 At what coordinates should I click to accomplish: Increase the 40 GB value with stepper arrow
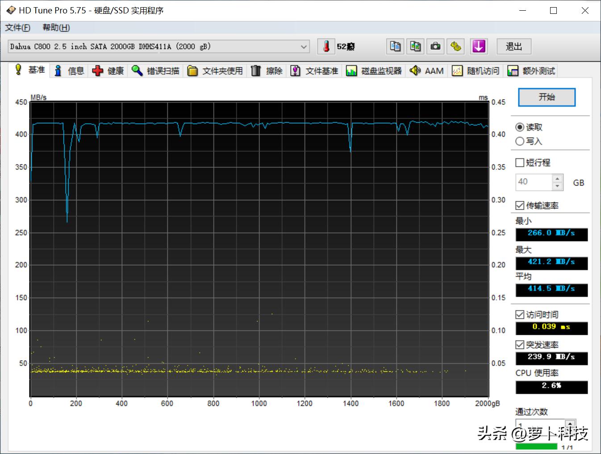[557, 178]
